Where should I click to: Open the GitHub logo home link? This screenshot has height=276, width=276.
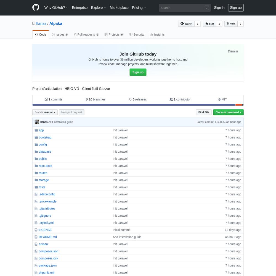(x=36, y=7)
